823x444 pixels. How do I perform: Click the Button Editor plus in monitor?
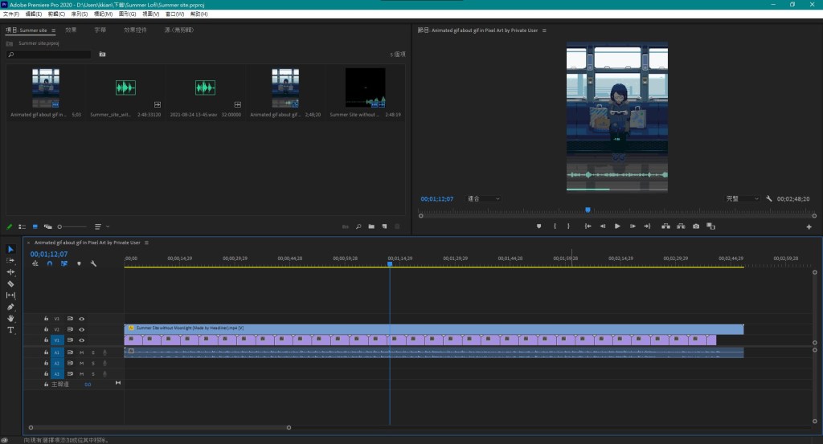809,226
